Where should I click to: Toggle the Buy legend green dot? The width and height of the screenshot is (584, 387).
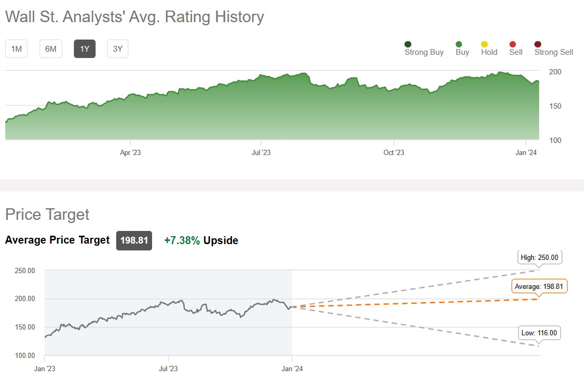click(459, 44)
